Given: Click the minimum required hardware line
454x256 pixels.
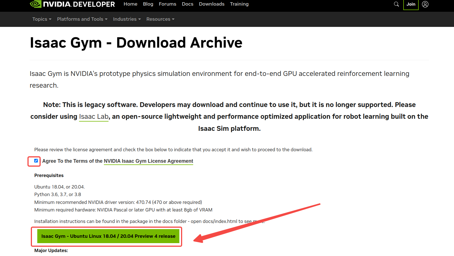Looking at the screenshot, I should pos(123,210).
